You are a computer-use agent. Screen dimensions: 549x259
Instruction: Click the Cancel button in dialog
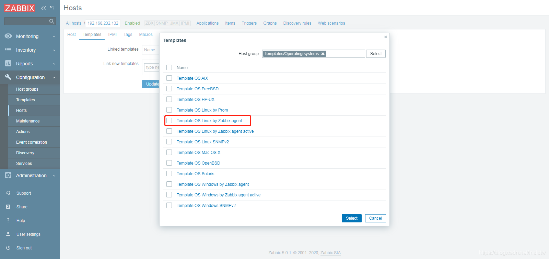coord(375,218)
